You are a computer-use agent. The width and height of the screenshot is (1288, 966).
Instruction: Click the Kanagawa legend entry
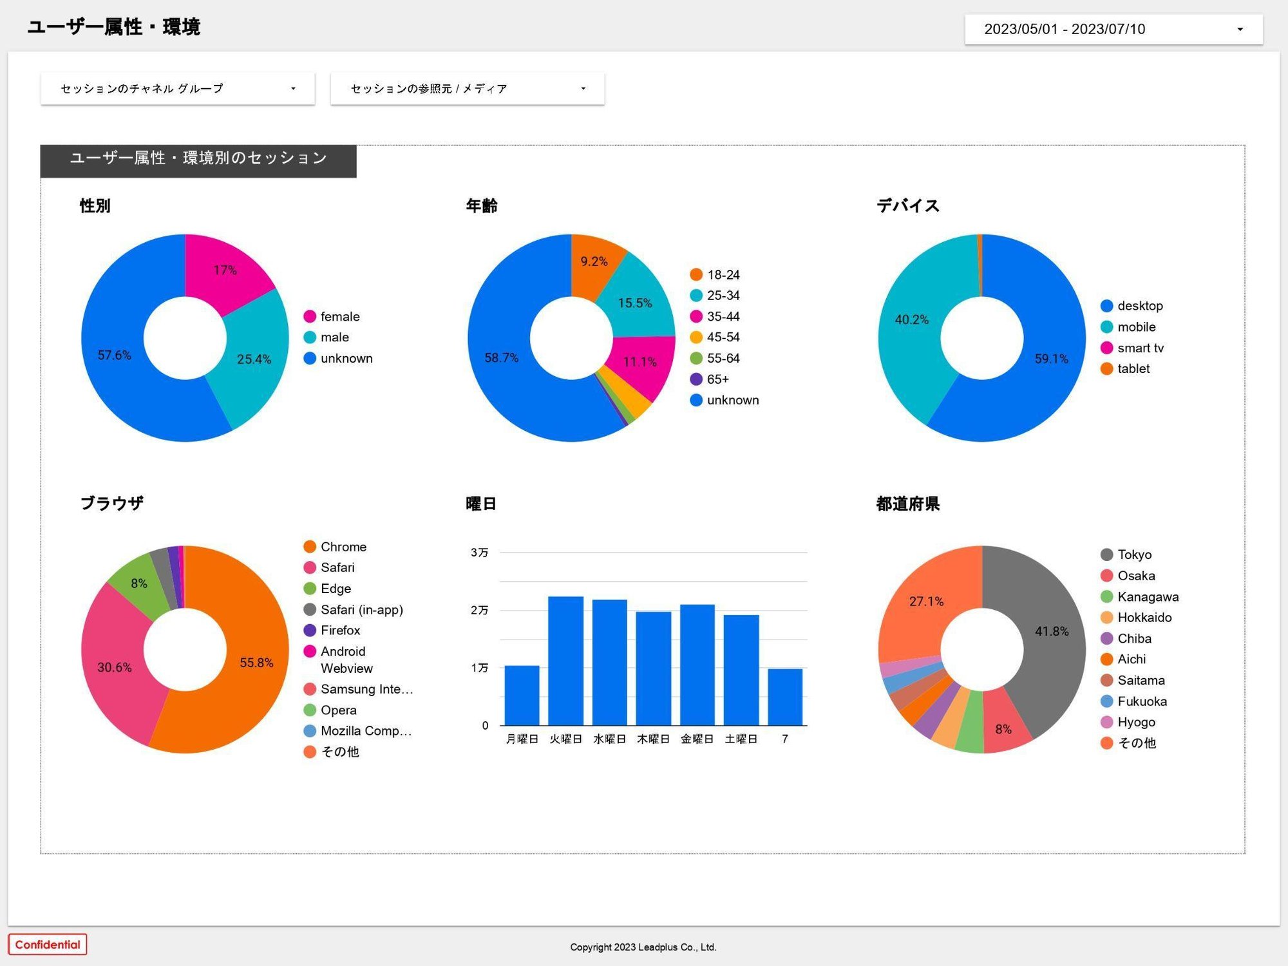1140,597
